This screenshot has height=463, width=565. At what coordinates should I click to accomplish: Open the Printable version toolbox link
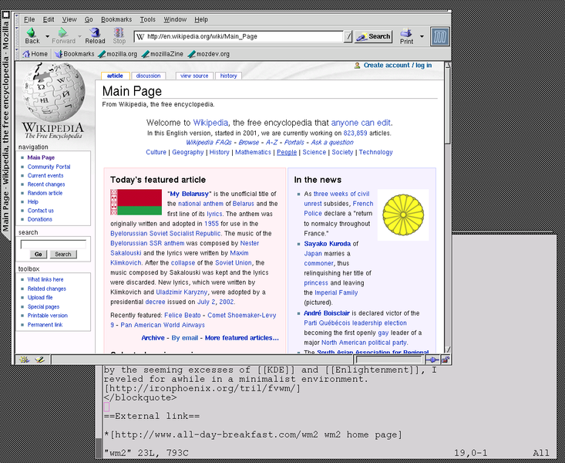pyautogui.click(x=48, y=316)
